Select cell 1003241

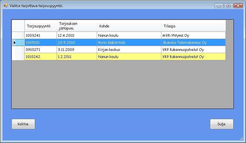point(41,35)
